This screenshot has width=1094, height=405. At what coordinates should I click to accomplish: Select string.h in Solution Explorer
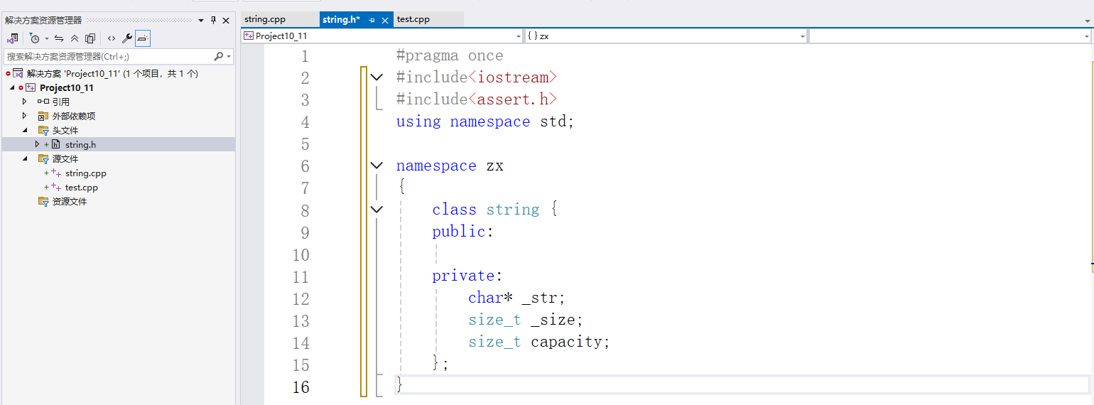point(80,145)
